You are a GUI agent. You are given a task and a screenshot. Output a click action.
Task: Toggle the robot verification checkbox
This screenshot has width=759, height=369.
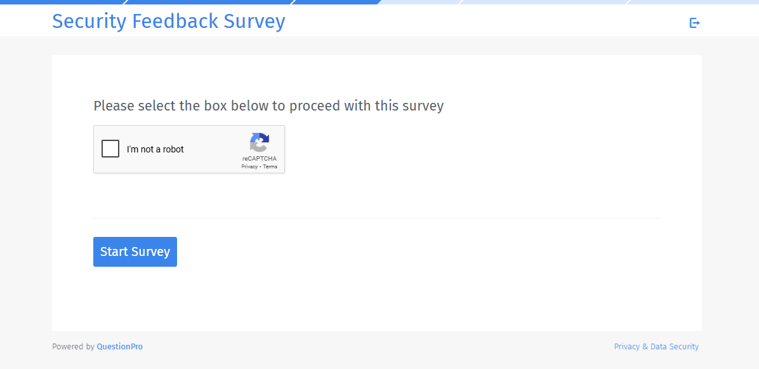click(110, 148)
